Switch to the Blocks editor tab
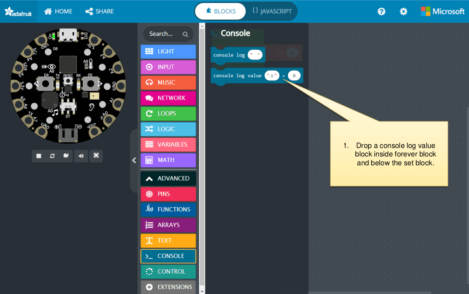This screenshot has width=469, height=294. 221,11
